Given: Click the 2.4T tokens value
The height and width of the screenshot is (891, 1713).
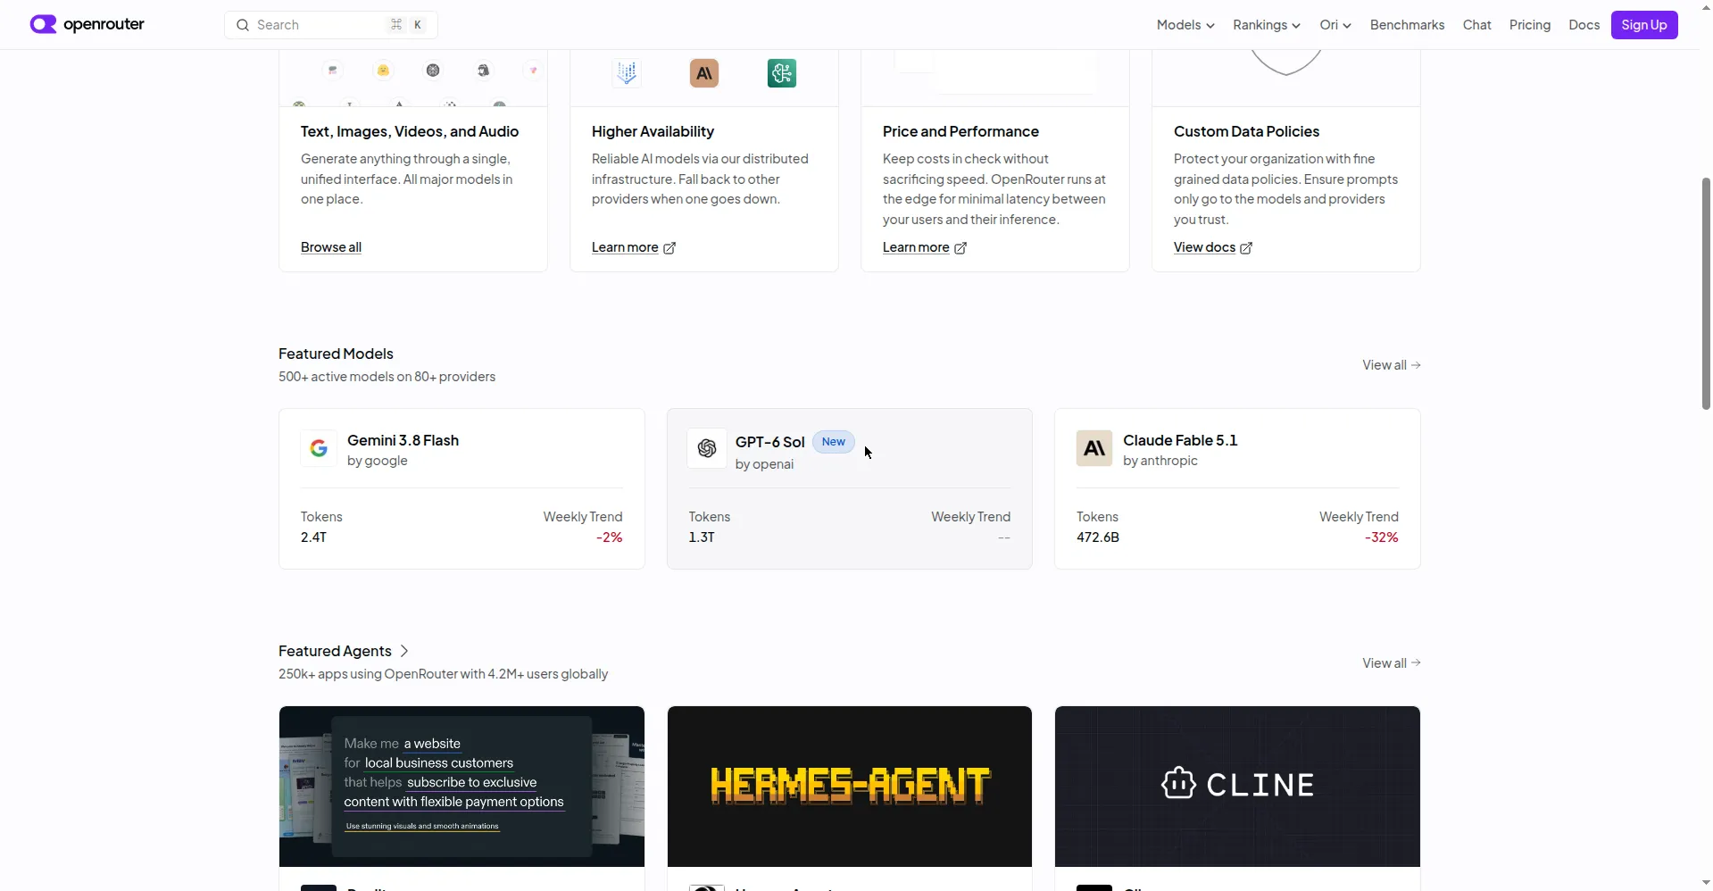Looking at the screenshot, I should coord(313,537).
